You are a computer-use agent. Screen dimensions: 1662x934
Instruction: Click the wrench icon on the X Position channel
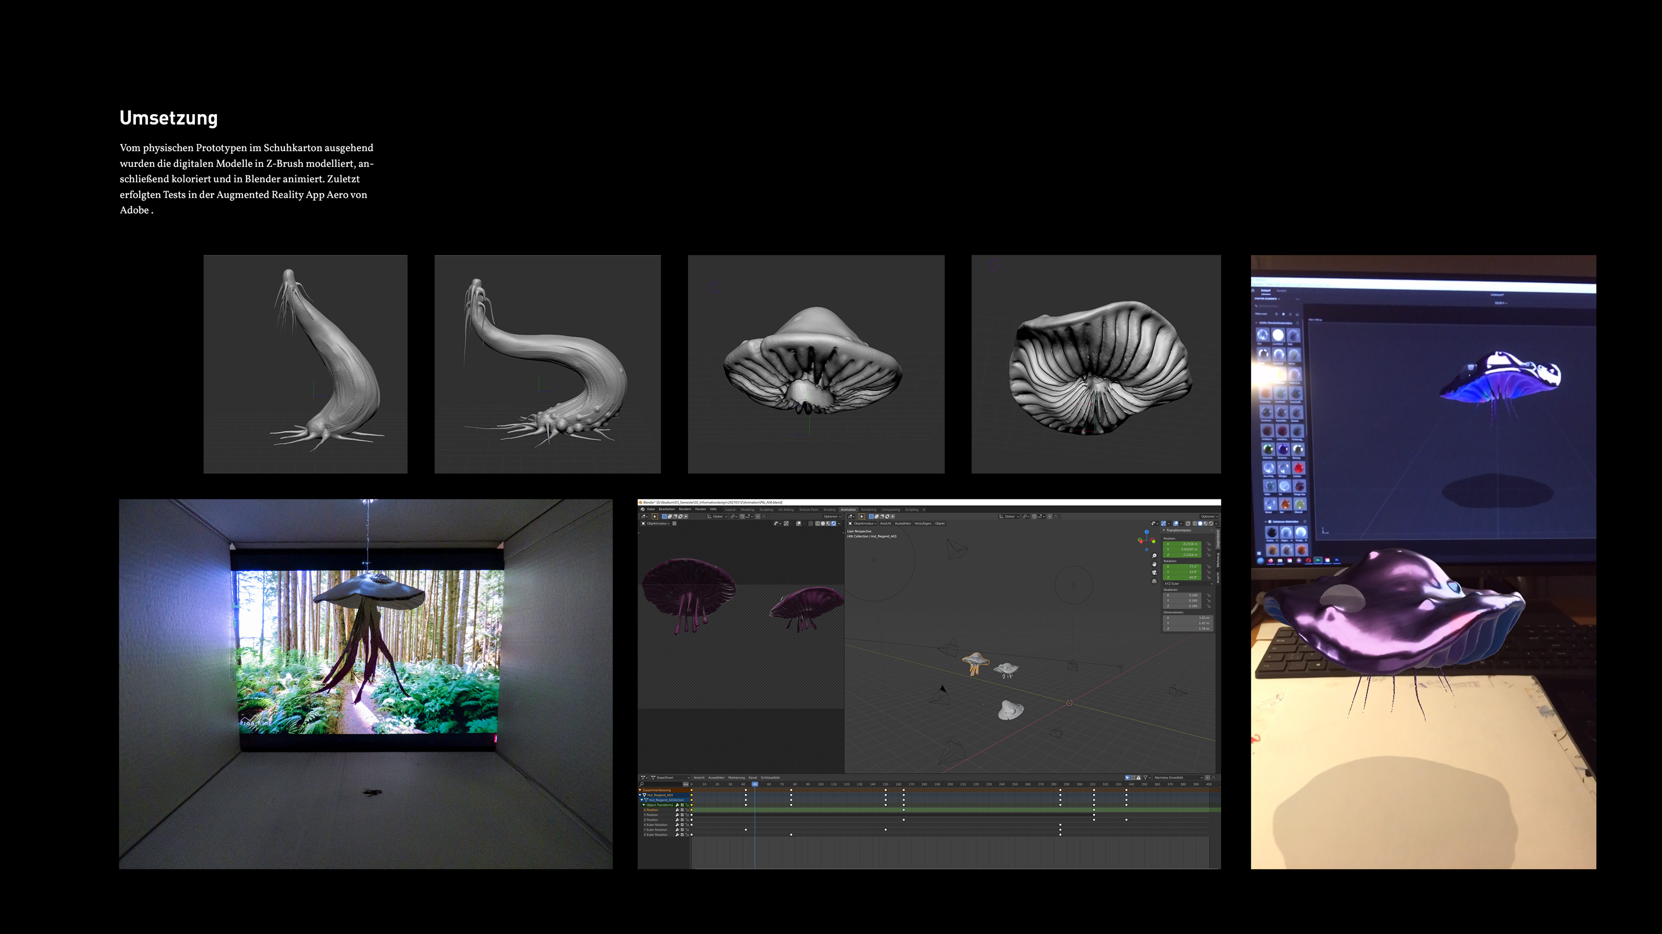tap(677, 810)
